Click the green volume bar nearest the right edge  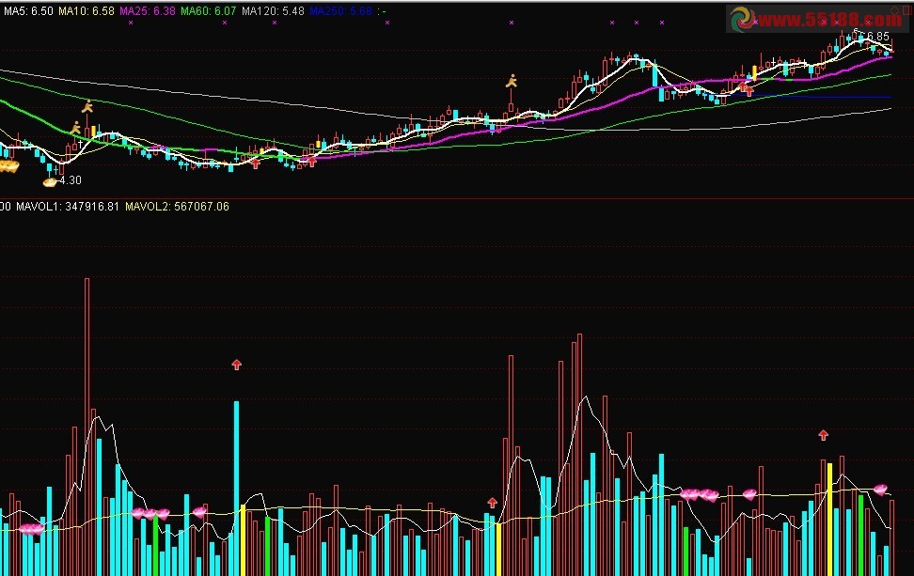[861, 536]
